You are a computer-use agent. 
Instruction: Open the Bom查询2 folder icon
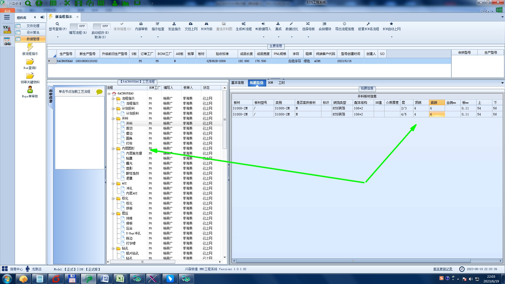pyautogui.click(x=30, y=62)
